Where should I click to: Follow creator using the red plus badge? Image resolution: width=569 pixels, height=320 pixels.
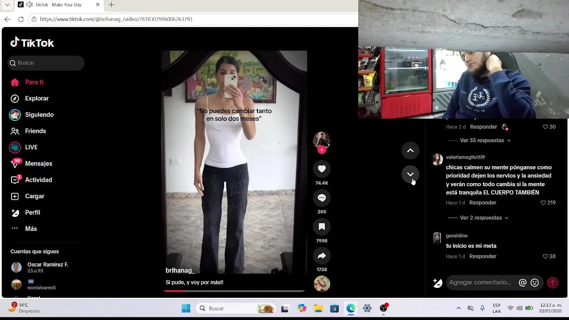(x=322, y=150)
